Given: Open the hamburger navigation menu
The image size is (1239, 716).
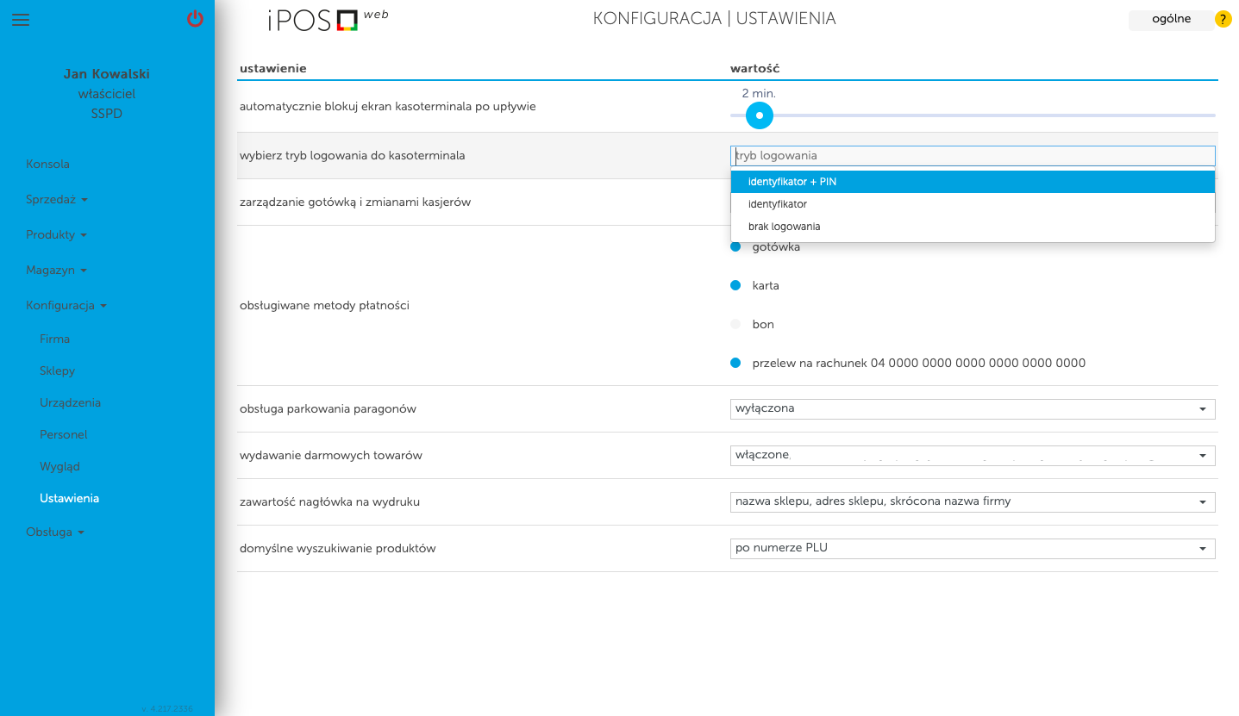Looking at the screenshot, I should 21,20.
